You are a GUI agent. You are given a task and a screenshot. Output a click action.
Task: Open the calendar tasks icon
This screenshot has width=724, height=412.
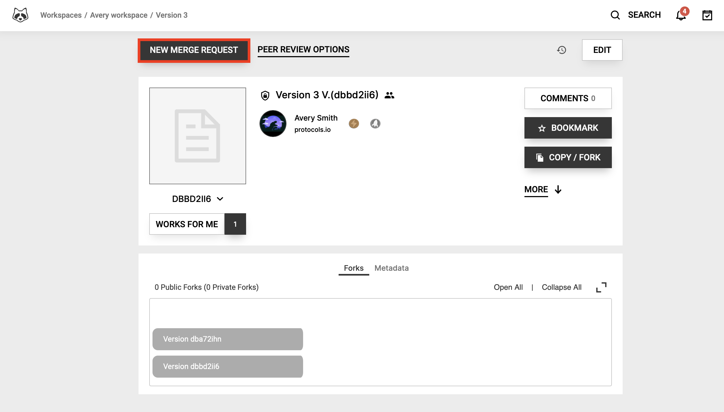(707, 15)
